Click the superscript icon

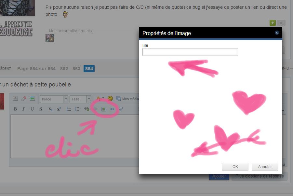tap(59, 109)
